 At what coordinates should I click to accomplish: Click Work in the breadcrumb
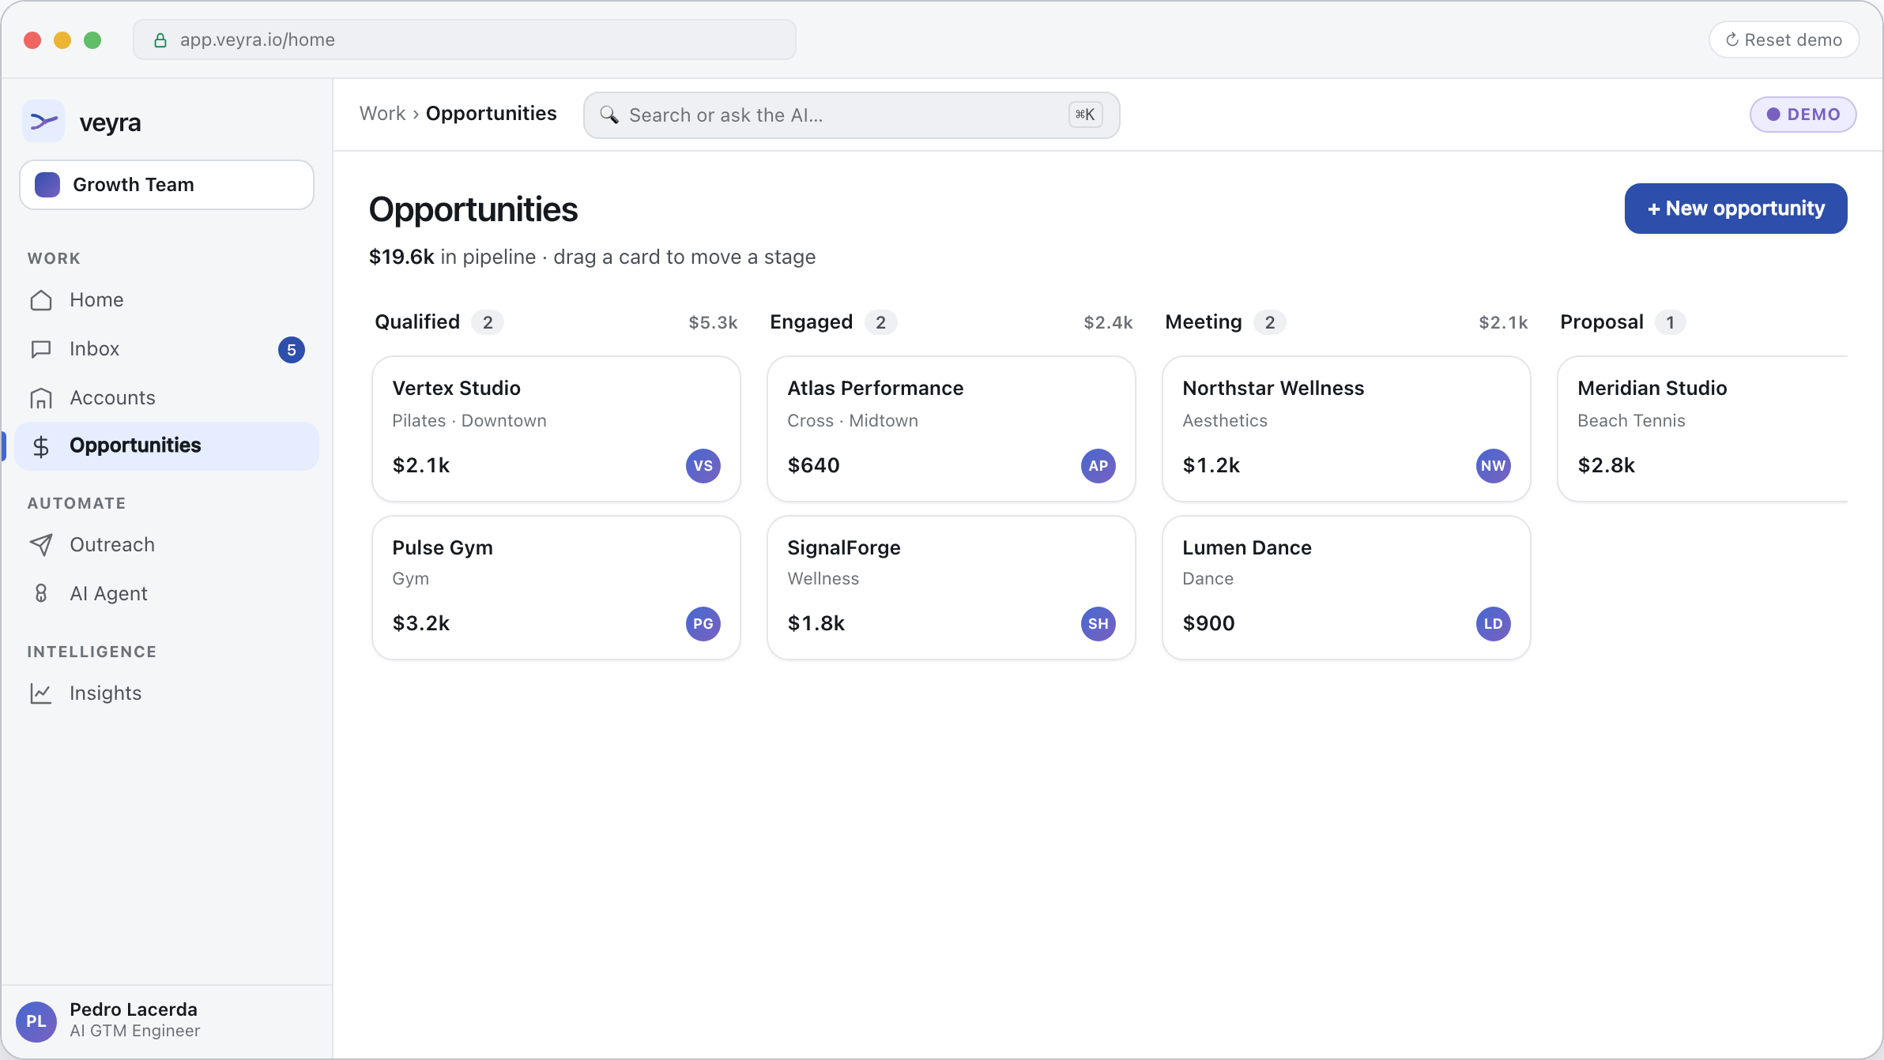[x=382, y=114]
